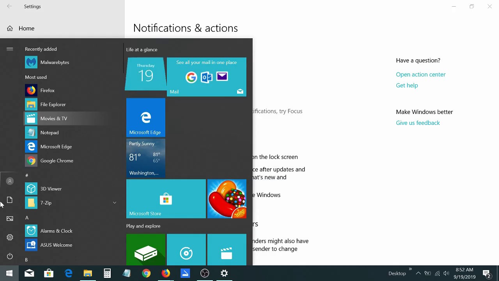Image resolution: width=499 pixels, height=281 pixels.
Task: Open the Calendar tile showing Thursday 19
Action: 146,74
